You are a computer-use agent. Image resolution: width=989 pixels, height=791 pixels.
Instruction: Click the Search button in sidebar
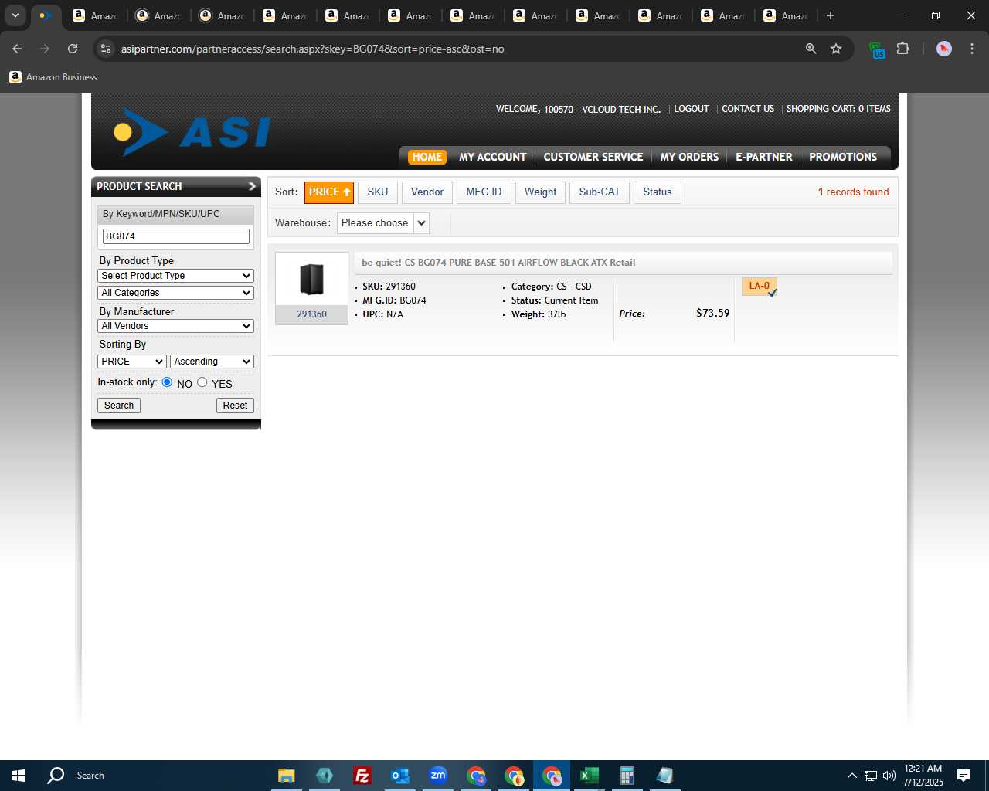(119, 406)
